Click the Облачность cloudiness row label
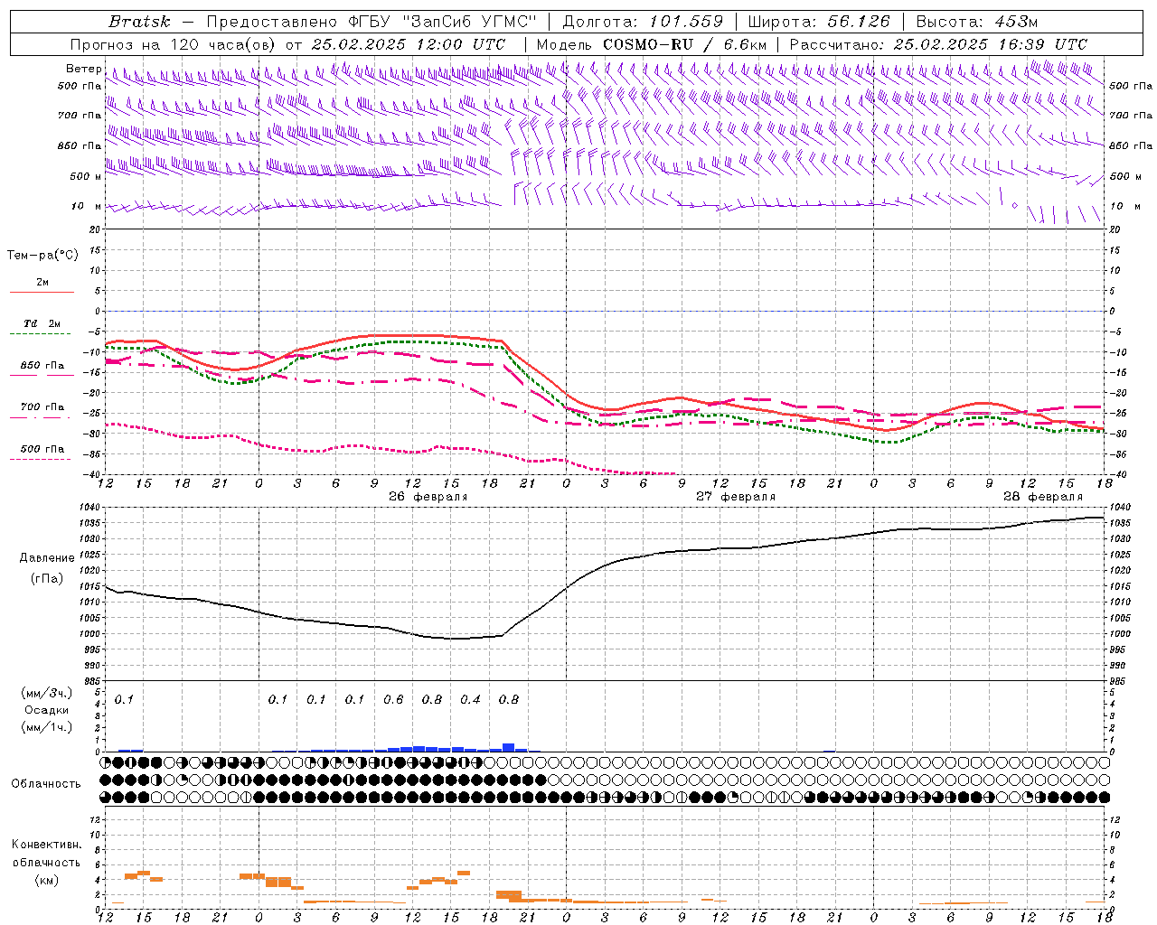The height and width of the screenshot is (925, 1157). (46, 784)
